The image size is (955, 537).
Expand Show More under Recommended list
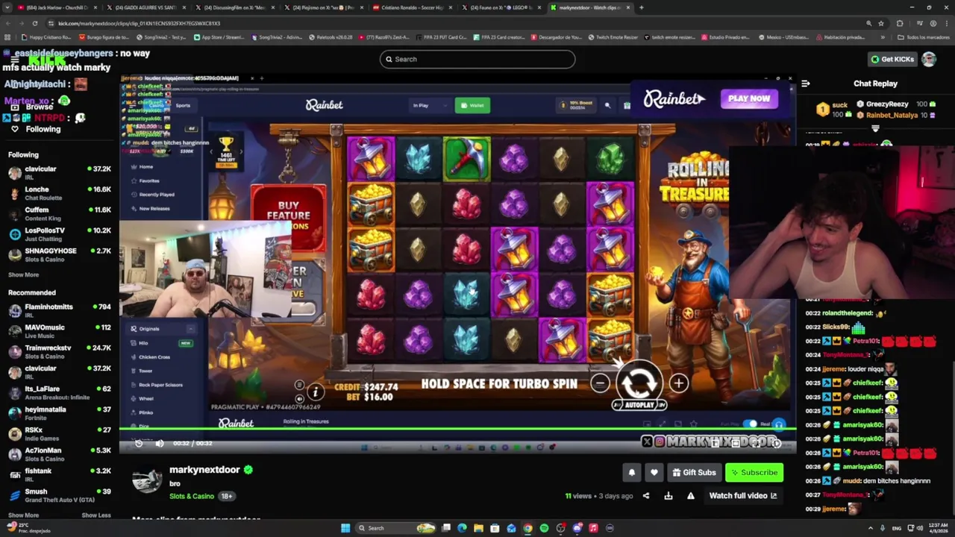(23, 515)
